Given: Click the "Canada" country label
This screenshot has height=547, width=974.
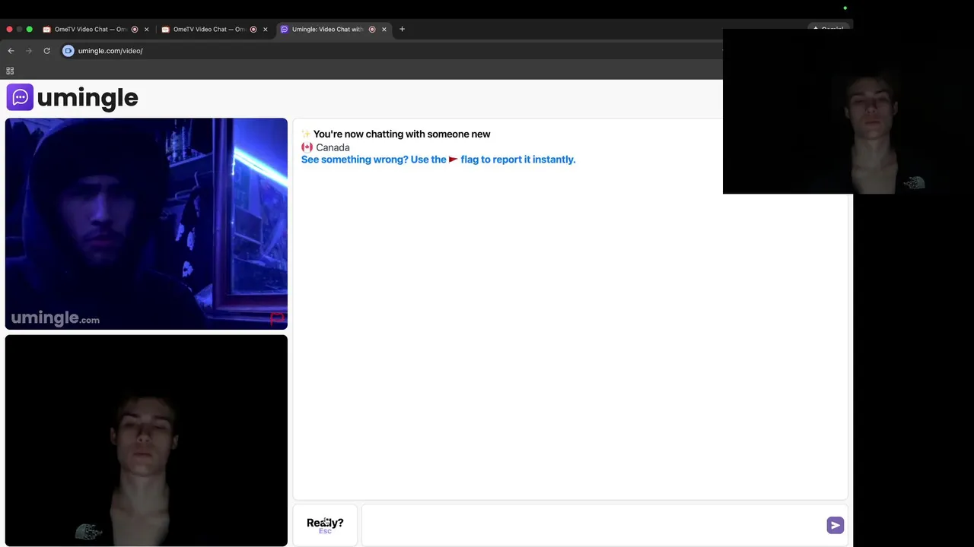Looking at the screenshot, I should click(x=333, y=147).
